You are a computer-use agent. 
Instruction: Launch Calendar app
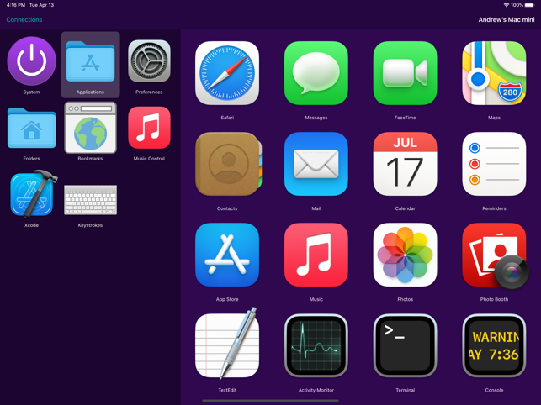(x=405, y=164)
